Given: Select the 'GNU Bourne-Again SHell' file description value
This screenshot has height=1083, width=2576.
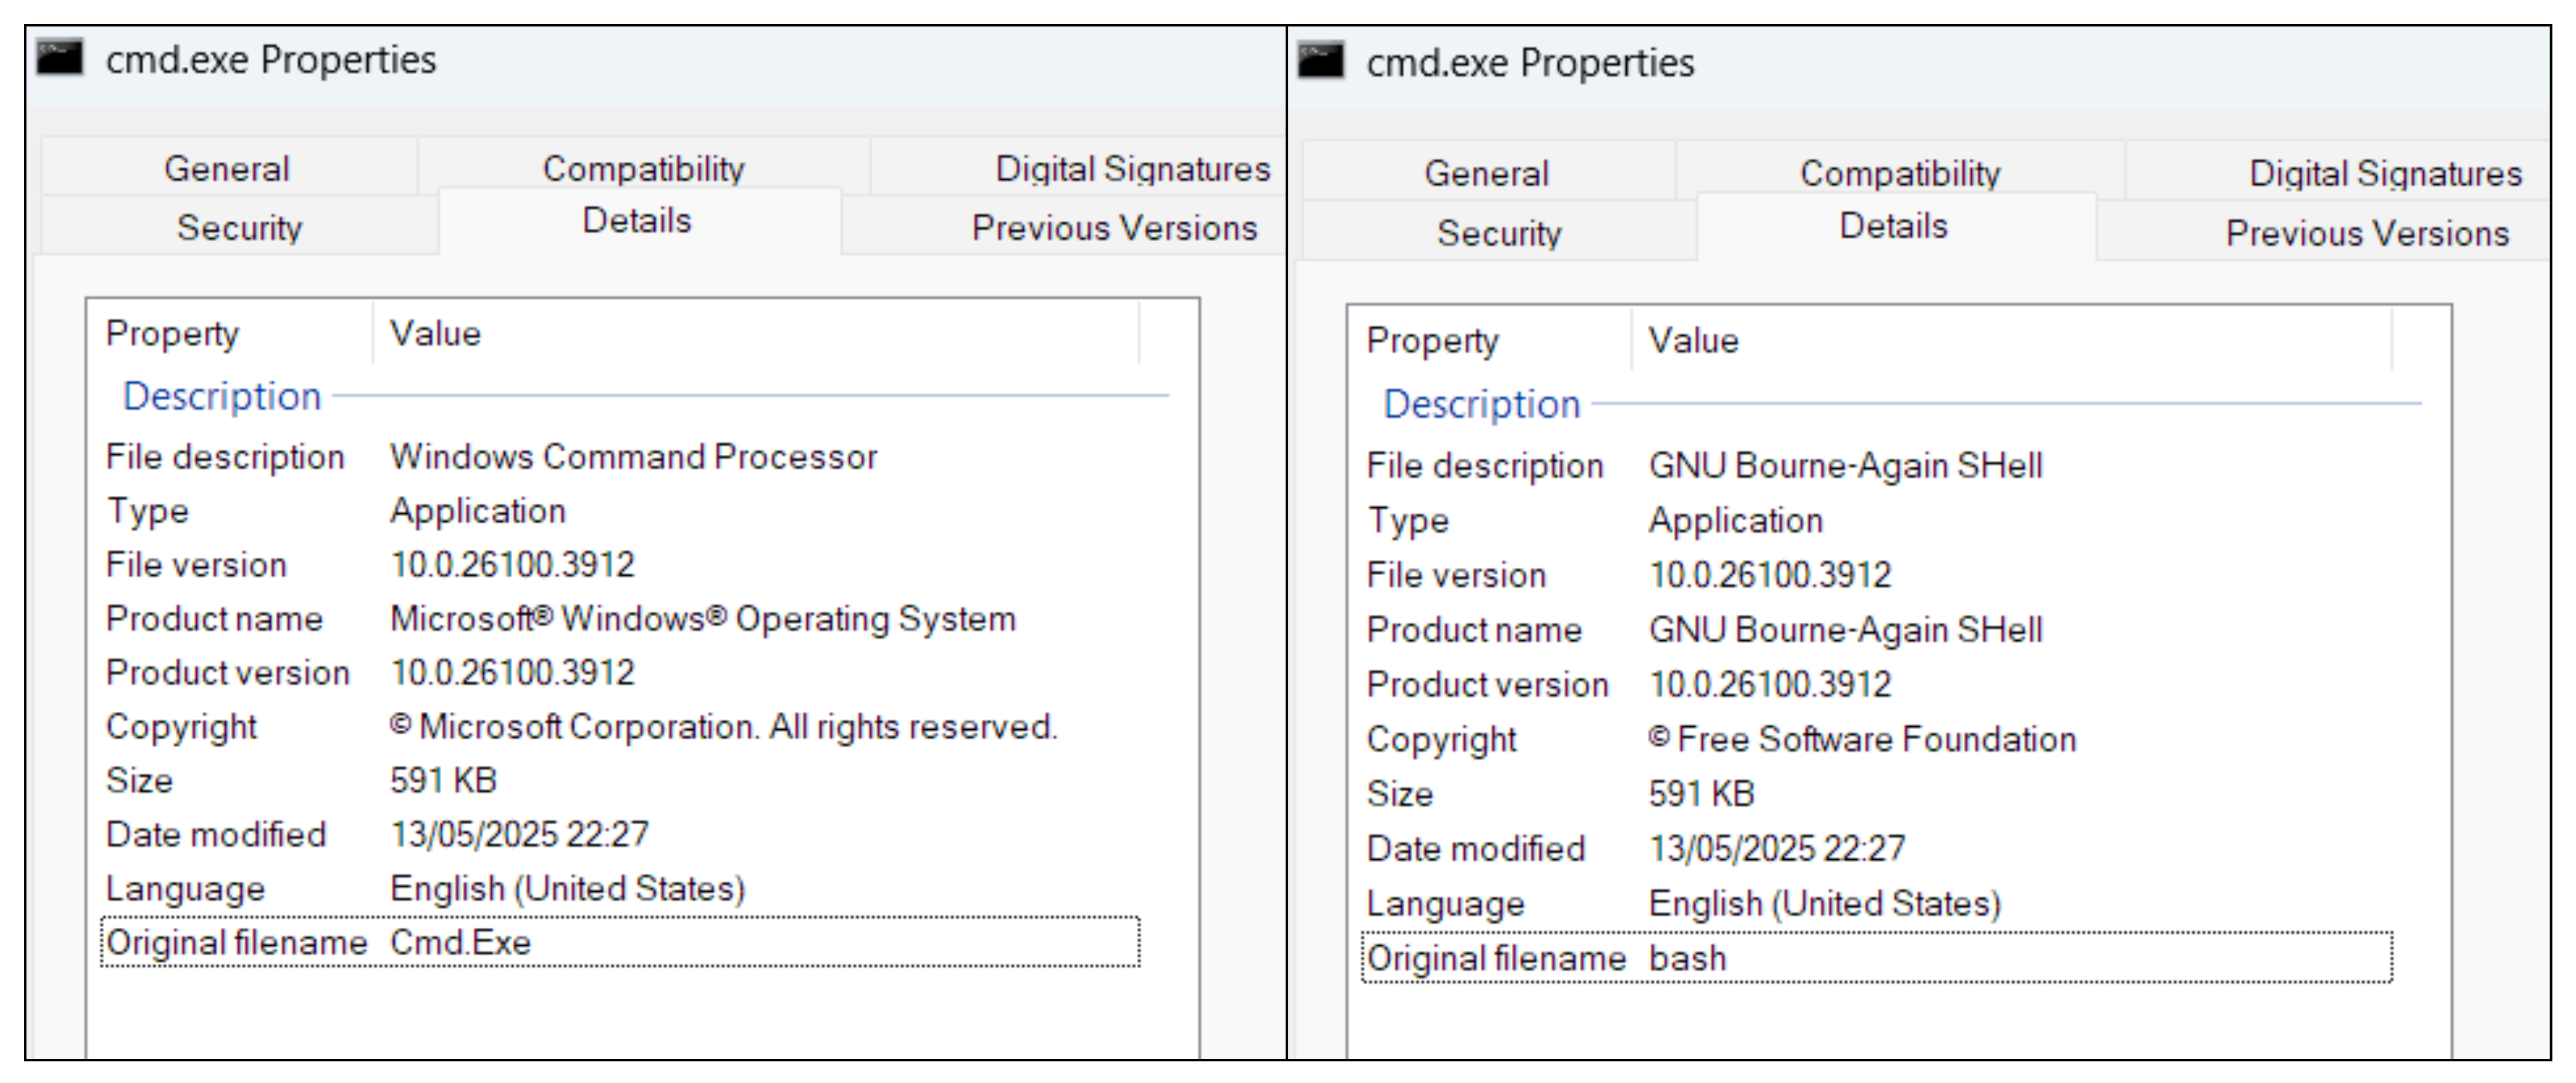Looking at the screenshot, I should (1845, 465).
